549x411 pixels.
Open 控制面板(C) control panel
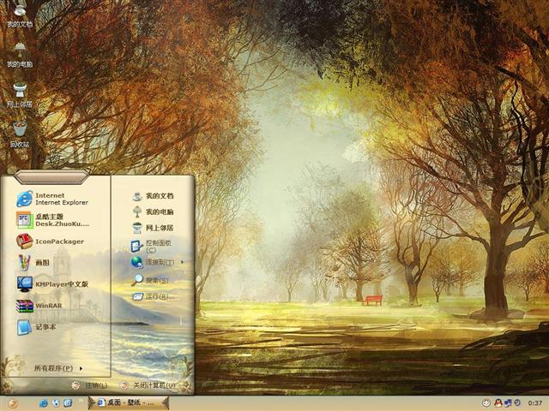(x=151, y=246)
